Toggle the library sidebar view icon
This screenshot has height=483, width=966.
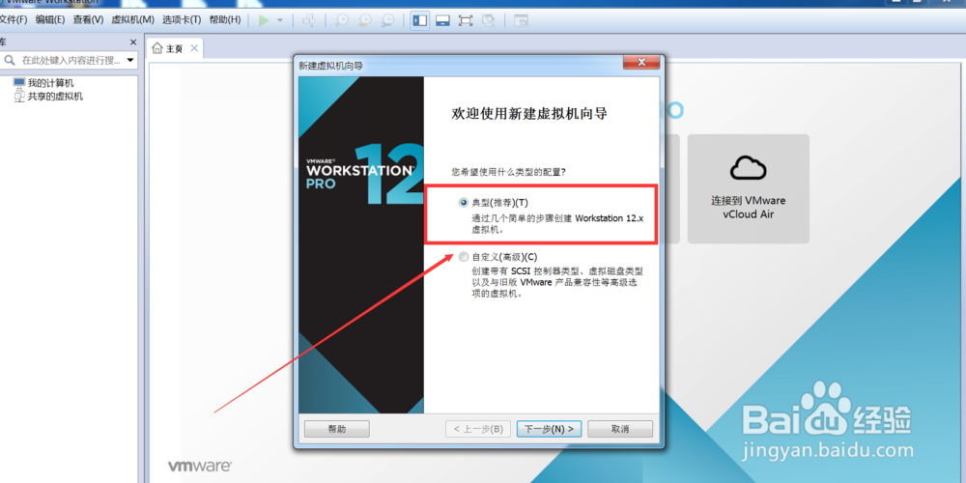click(420, 20)
